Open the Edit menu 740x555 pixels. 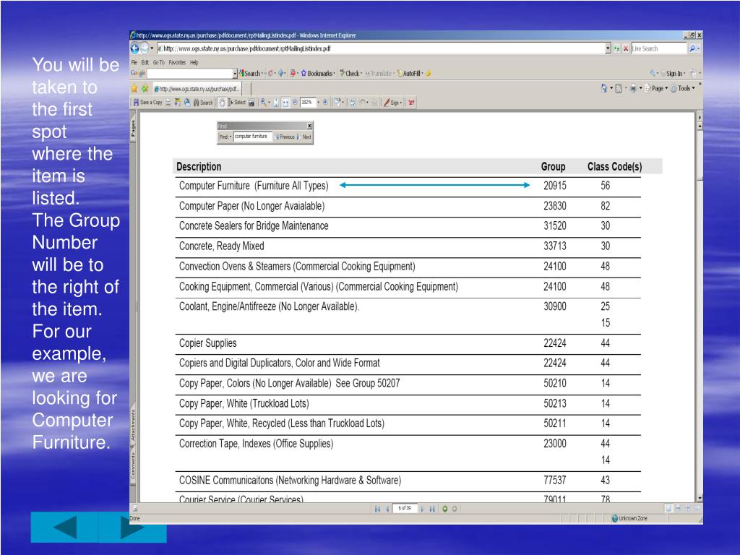coord(145,62)
